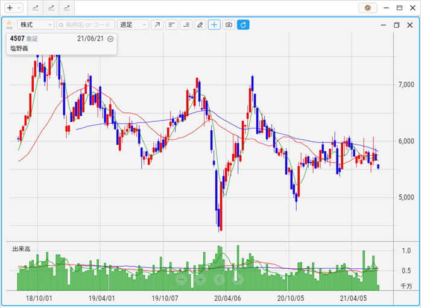Open settings with the gear icon
This screenshot has height=308, width=421.
coord(367,8)
